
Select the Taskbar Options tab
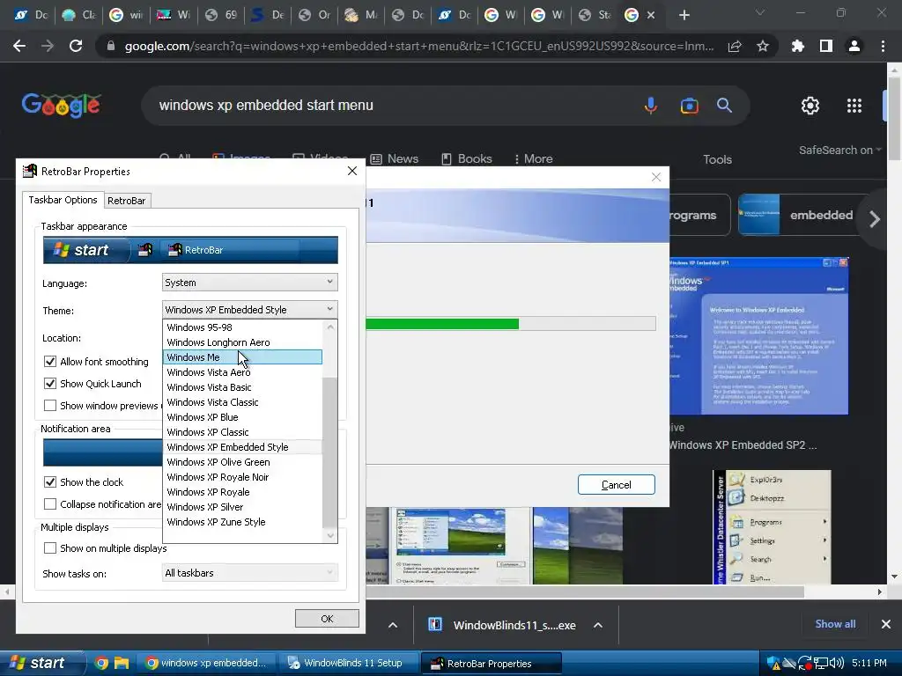(63, 200)
